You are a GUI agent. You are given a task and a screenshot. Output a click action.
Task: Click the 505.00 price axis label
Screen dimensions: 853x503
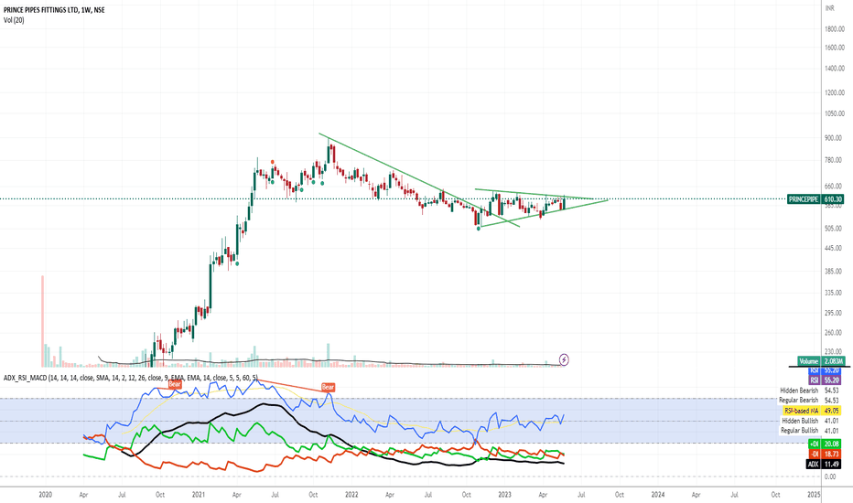[834, 229]
